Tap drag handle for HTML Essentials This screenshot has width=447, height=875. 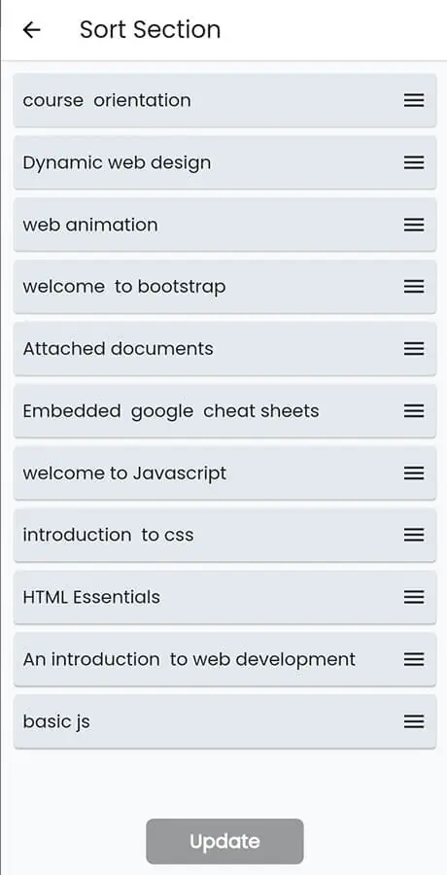pos(414,597)
